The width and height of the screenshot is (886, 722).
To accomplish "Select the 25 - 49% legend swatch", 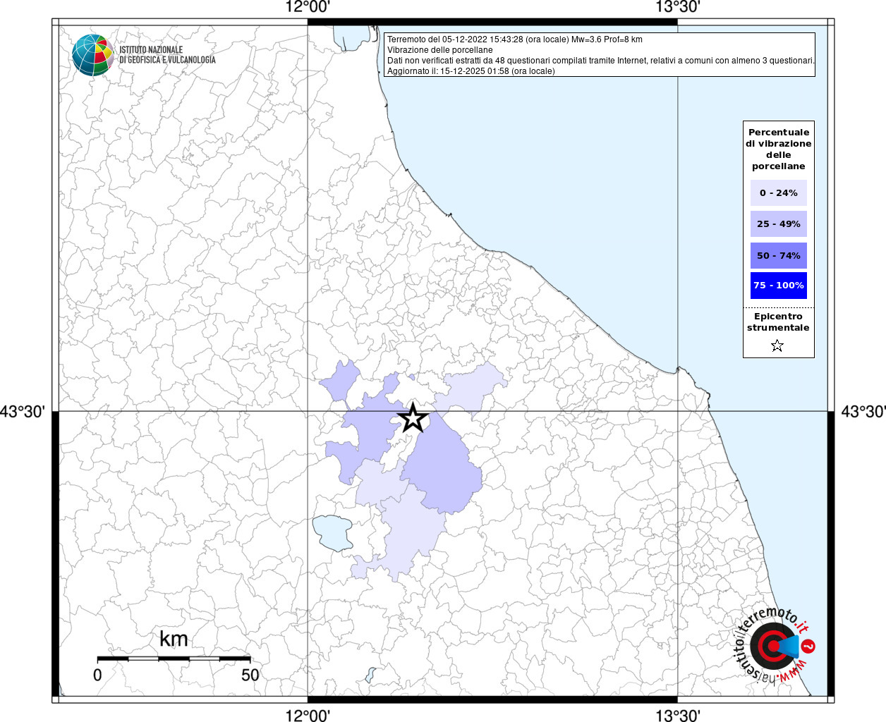I will 778,224.
